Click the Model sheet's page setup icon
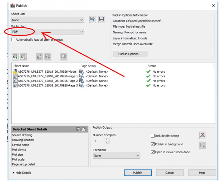Viewport: 220px width, 181px height. point(81,71)
